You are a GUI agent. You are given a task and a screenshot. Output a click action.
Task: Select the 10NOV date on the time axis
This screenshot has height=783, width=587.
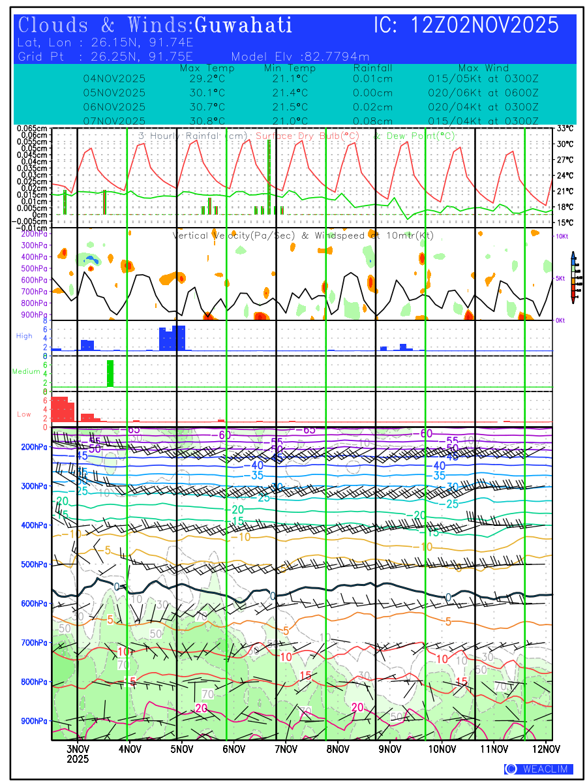pyautogui.click(x=442, y=747)
